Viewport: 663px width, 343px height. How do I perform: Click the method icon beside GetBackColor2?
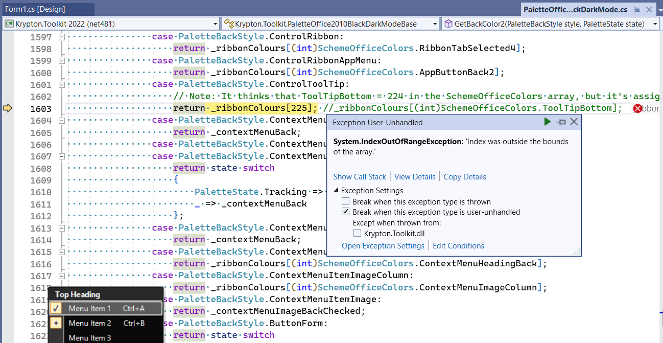pos(448,23)
